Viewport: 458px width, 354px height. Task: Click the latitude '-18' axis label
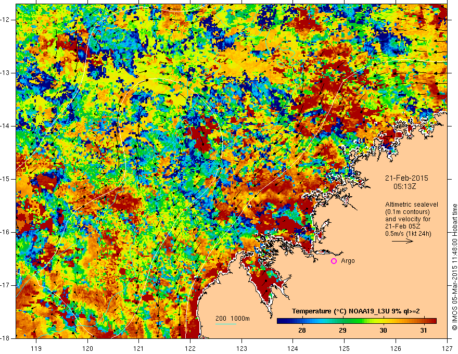point(5,338)
